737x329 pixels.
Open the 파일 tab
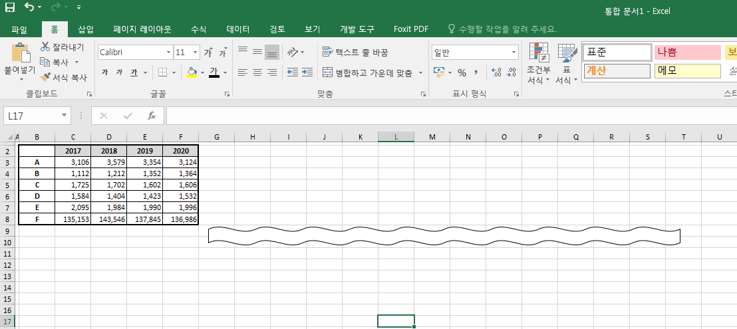point(19,29)
